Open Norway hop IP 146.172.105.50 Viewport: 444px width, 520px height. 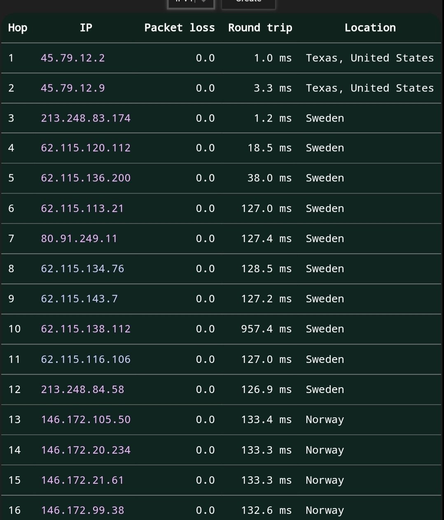(x=86, y=420)
